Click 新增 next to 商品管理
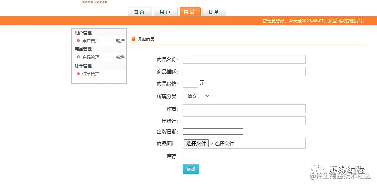 [x=120, y=57]
